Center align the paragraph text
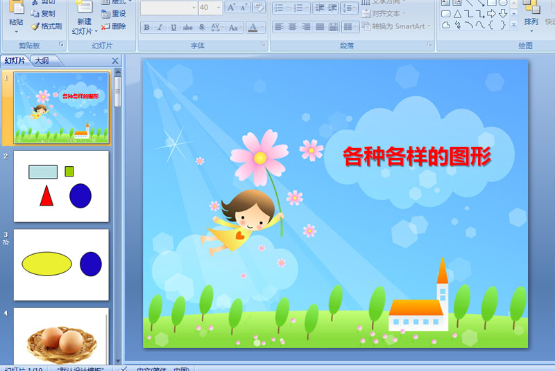The image size is (555, 371). pyautogui.click(x=292, y=26)
